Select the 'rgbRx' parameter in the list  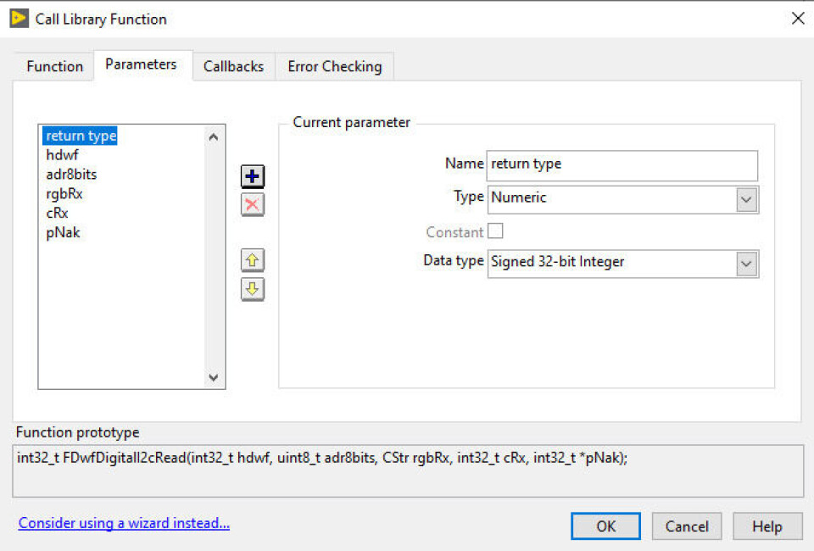[64, 194]
